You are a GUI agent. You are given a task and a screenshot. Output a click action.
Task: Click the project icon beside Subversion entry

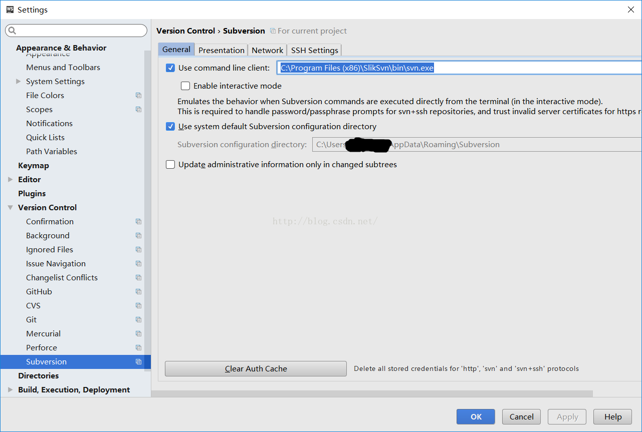pyautogui.click(x=138, y=362)
